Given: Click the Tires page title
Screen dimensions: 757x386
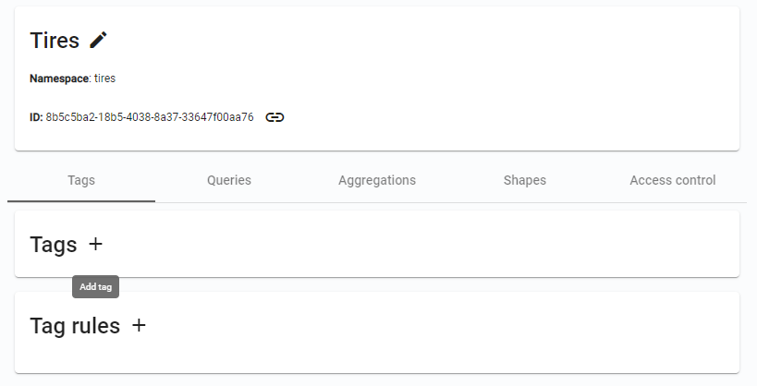Looking at the screenshot, I should [x=55, y=41].
